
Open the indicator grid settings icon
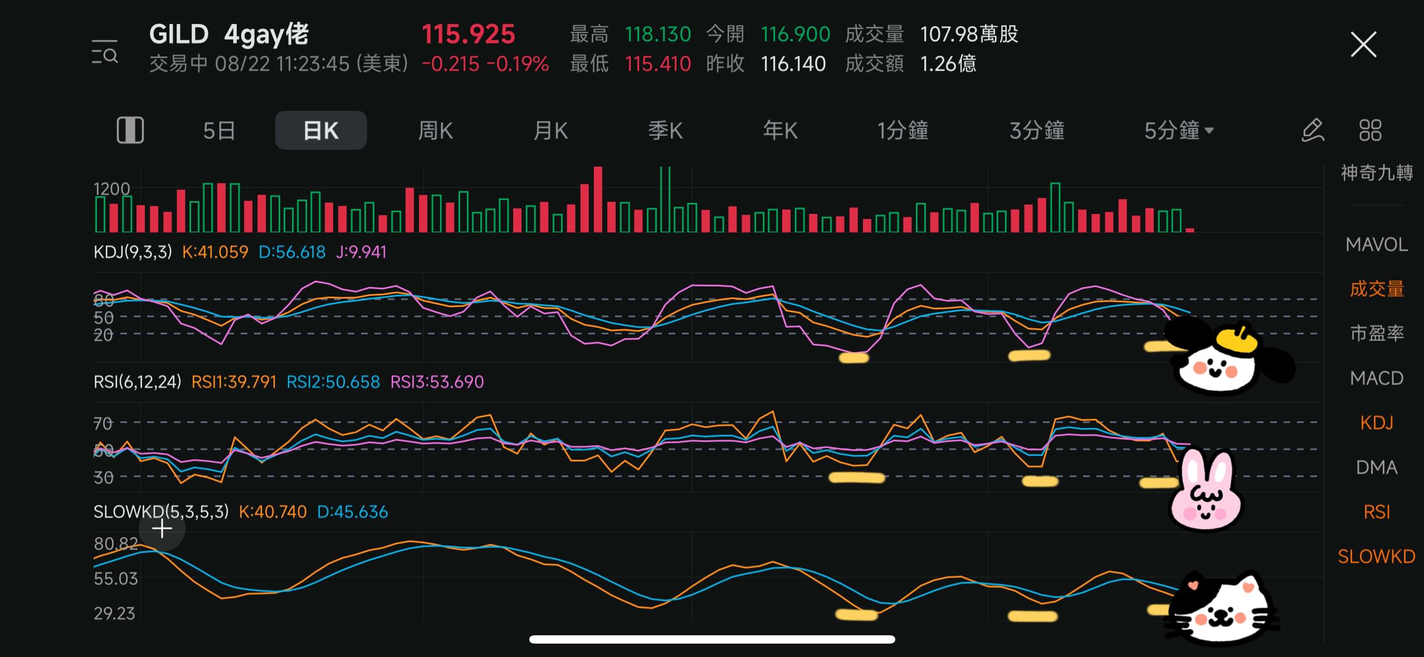[1371, 130]
